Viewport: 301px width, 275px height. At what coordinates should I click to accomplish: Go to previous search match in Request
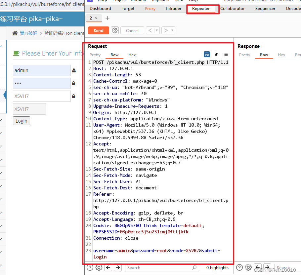108,267
